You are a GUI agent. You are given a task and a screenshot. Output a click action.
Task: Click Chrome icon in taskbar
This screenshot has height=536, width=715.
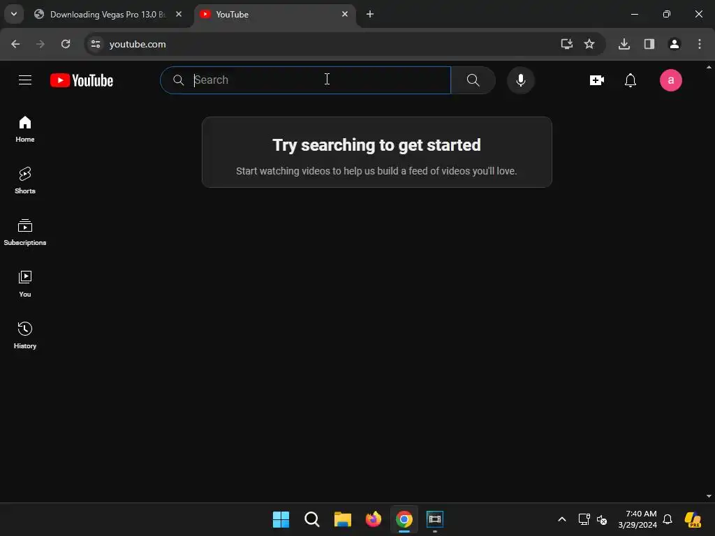pos(404,519)
